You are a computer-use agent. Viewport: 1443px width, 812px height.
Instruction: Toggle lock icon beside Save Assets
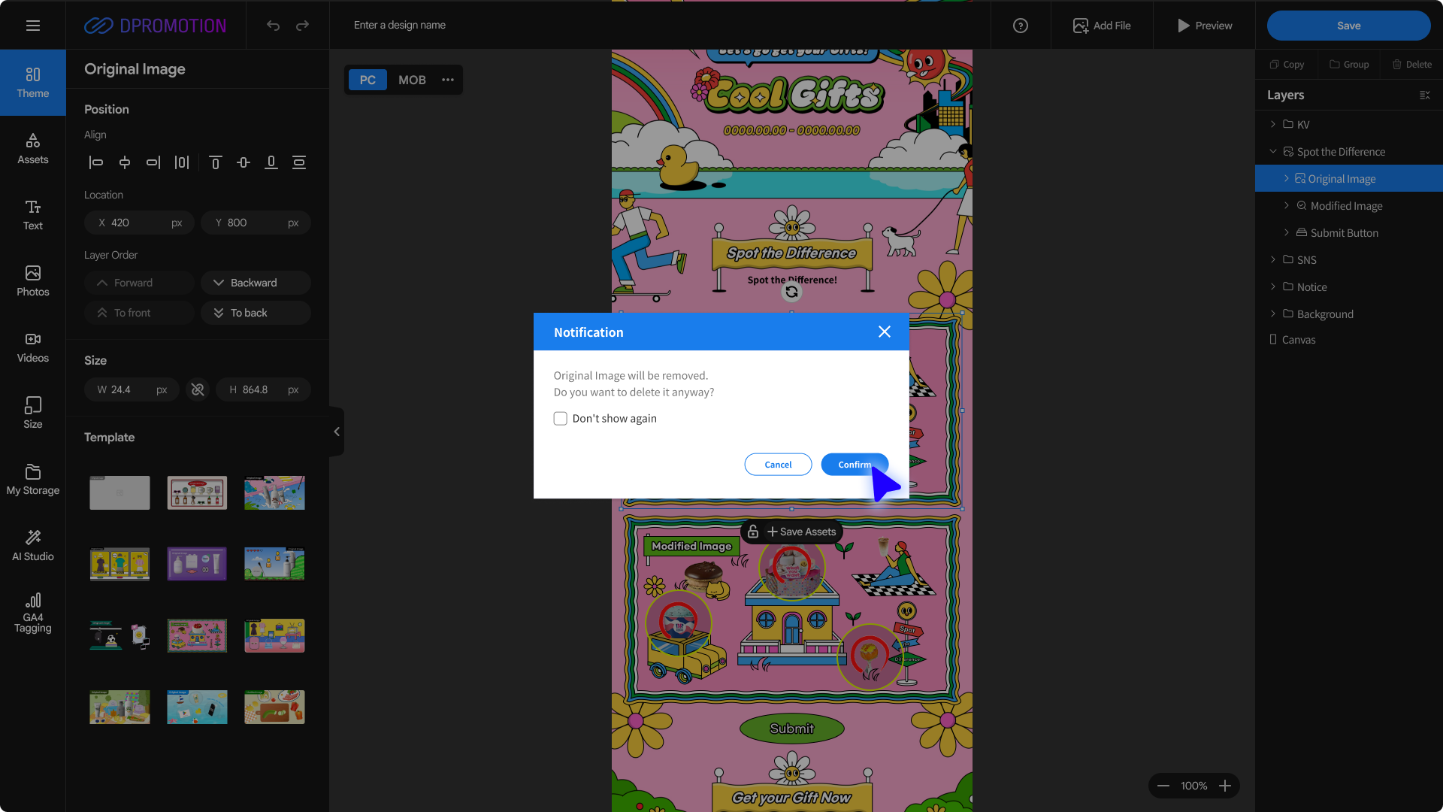(752, 532)
